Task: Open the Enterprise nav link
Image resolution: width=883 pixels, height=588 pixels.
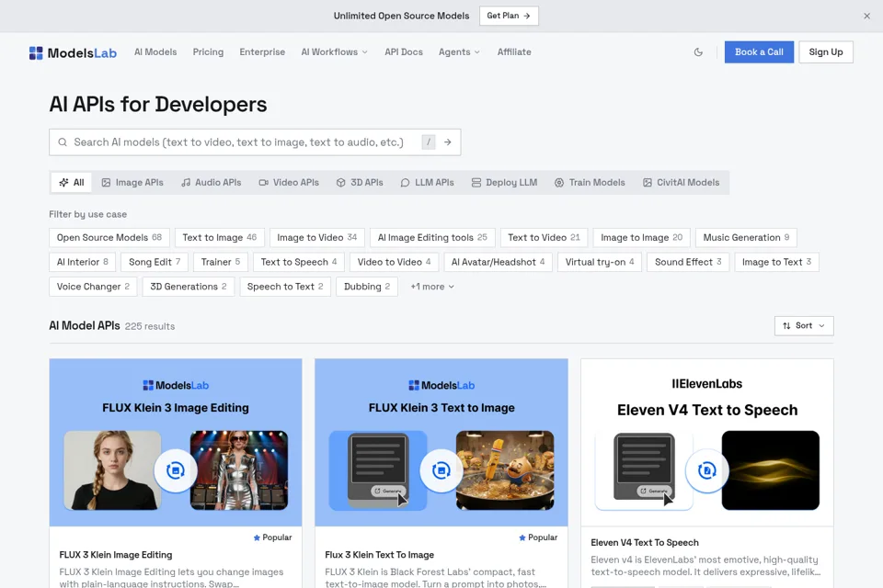Action: pyautogui.click(x=262, y=52)
